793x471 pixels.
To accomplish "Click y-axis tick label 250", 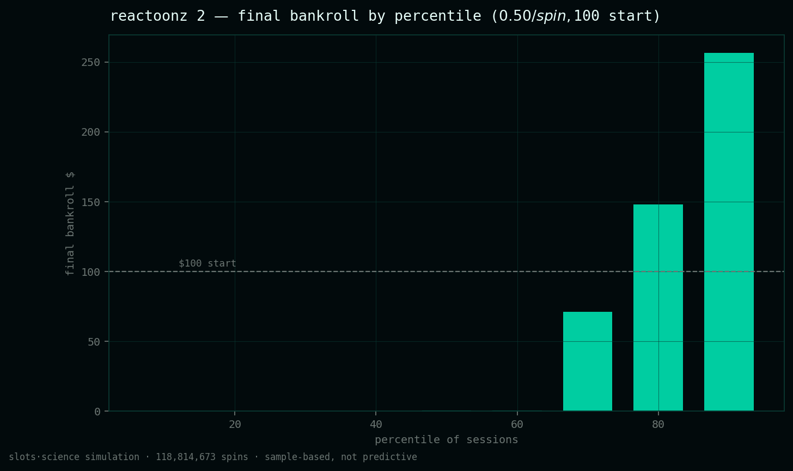I will tap(91, 62).
